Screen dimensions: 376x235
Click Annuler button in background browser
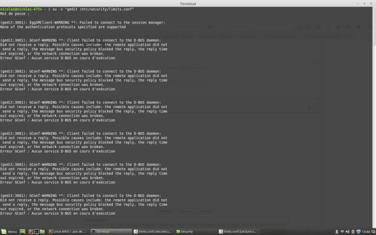click(206, 211)
